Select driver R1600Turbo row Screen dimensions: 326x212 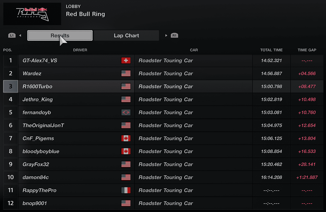163,86
